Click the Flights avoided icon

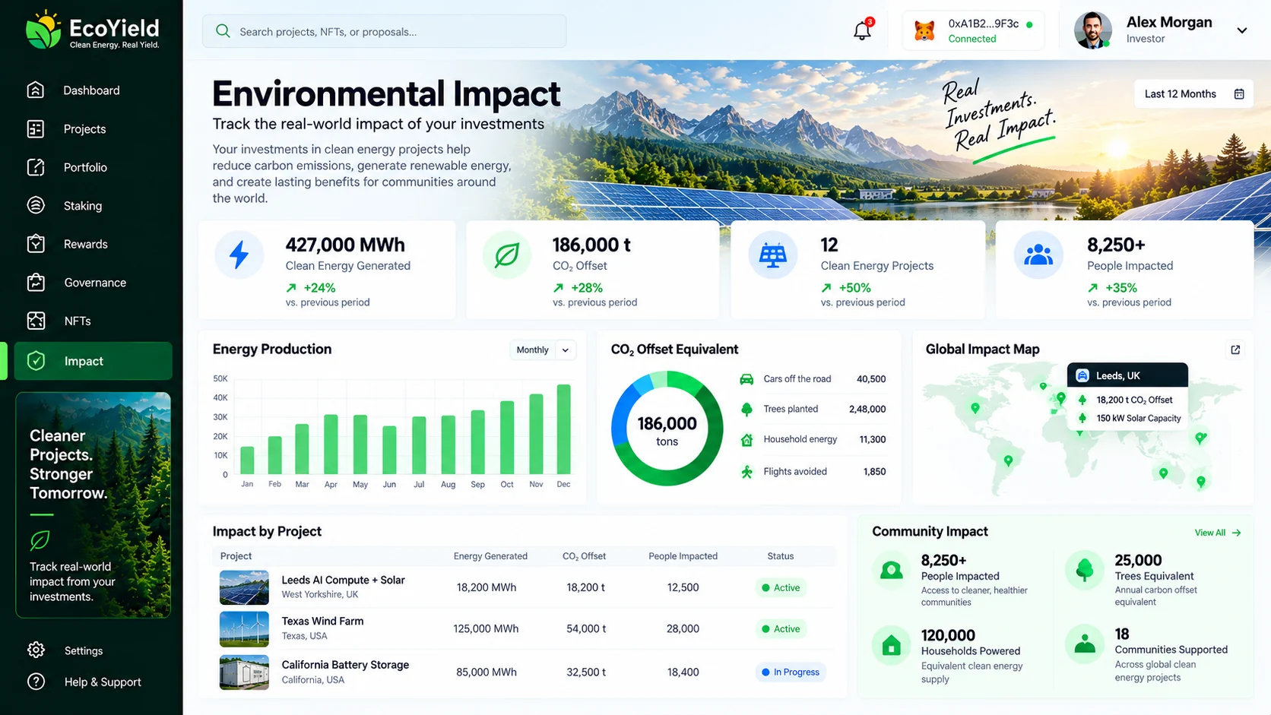coord(746,472)
